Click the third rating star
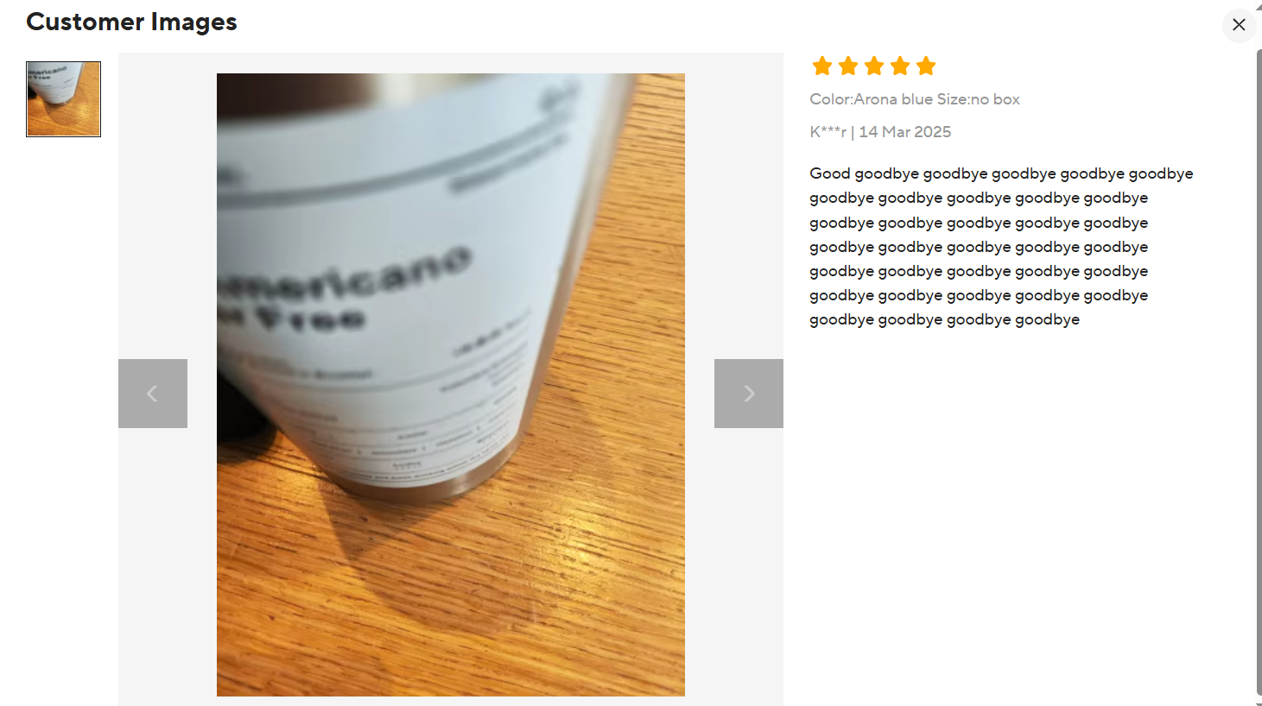Image resolution: width=1262 pixels, height=706 pixels. tap(874, 66)
